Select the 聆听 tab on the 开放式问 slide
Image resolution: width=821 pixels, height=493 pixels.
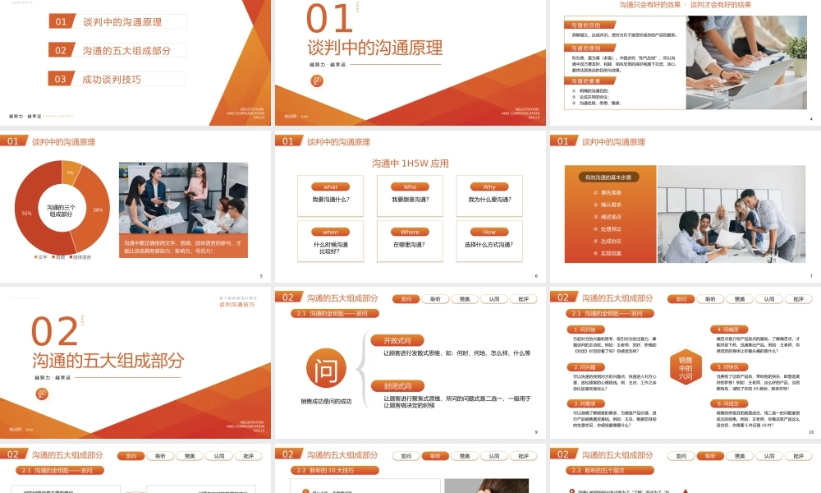pyautogui.click(x=435, y=299)
